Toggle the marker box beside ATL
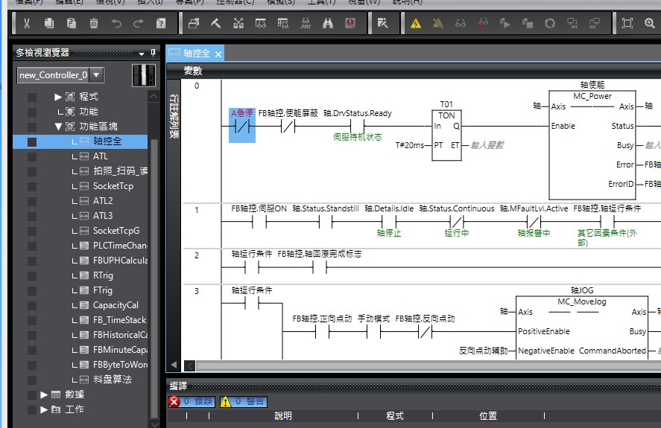 pyautogui.click(x=32, y=156)
